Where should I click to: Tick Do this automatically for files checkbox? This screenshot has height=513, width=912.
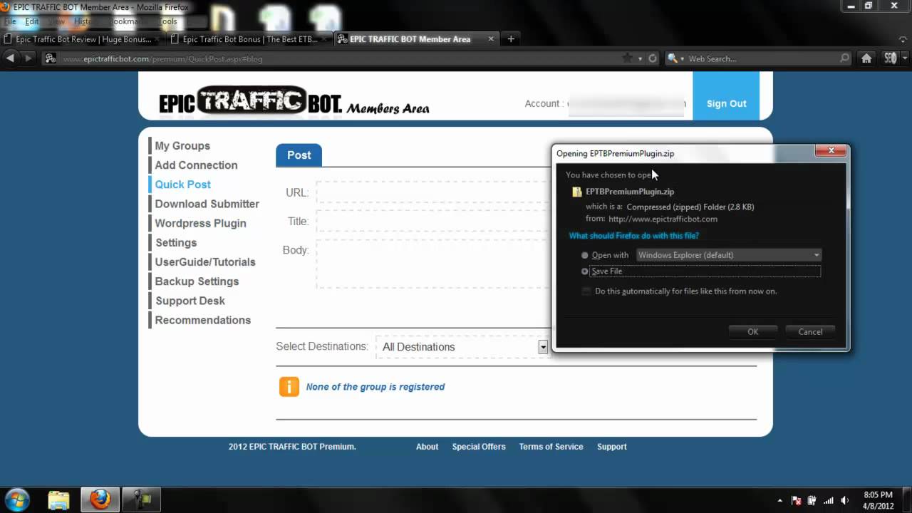(x=586, y=291)
